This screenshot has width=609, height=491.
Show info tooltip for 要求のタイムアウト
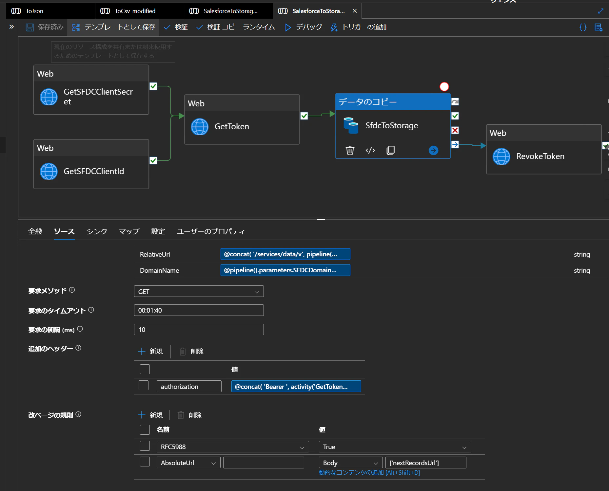[91, 310]
